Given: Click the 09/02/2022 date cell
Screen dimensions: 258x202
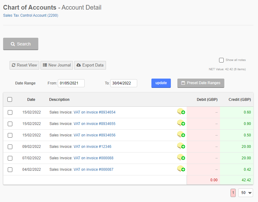Looking at the screenshot, I should [x=32, y=147].
